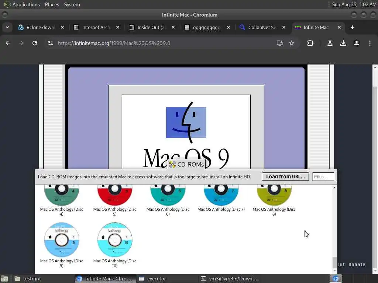Open Chromium three-dot menu
This screenshot has width=378, height=283.
click(x=370, y=43)
